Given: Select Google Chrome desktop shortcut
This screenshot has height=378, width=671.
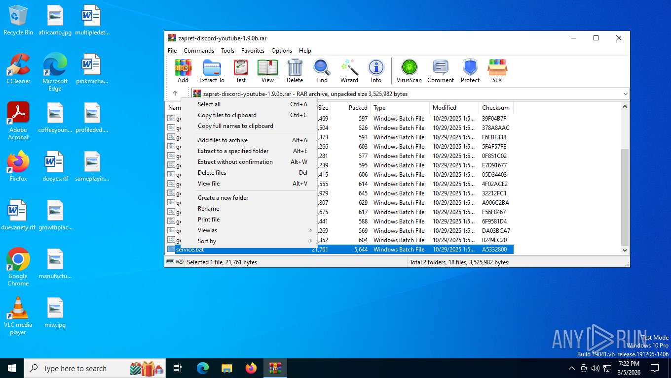Looking at the screenshot, I should tap(18, 267).
